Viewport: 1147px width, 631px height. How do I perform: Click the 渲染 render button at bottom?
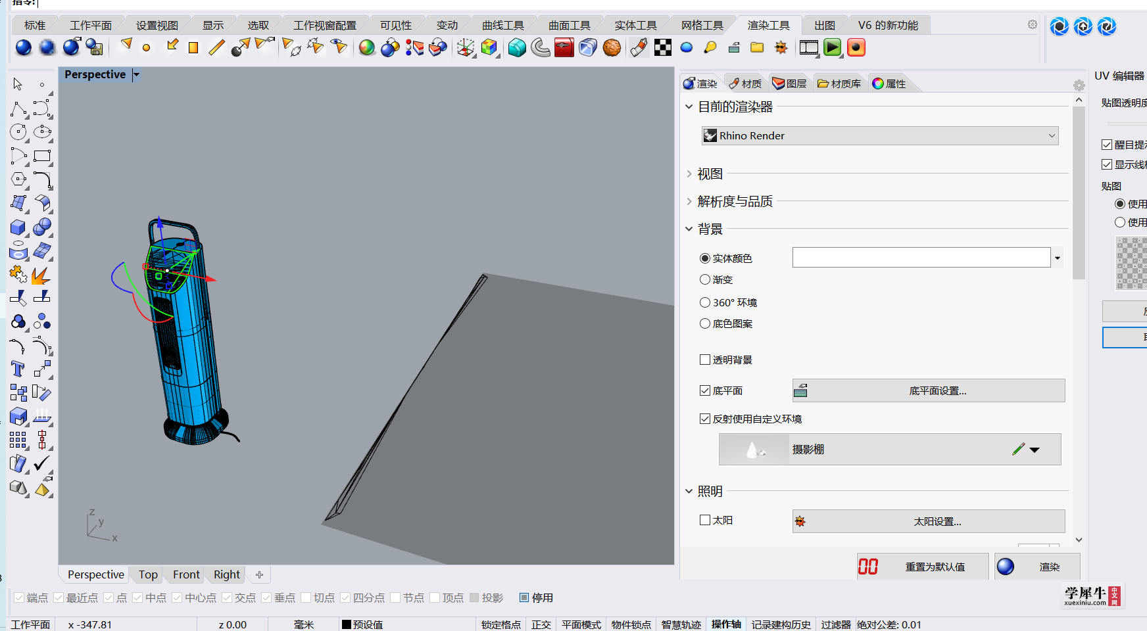coord(1037,567)
